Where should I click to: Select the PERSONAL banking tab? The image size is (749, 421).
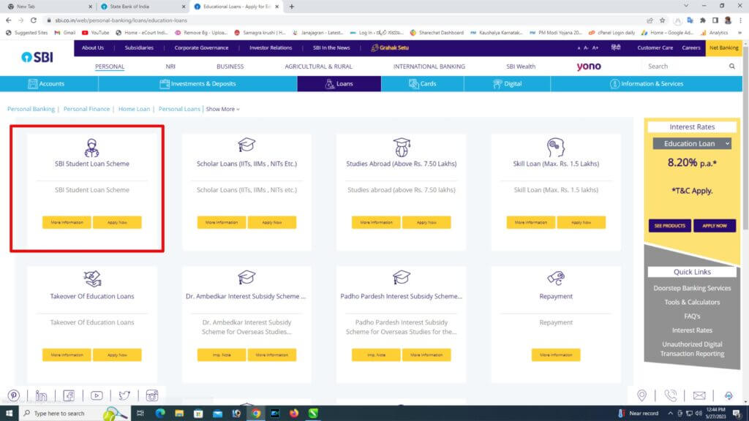(x=110, y=67)
